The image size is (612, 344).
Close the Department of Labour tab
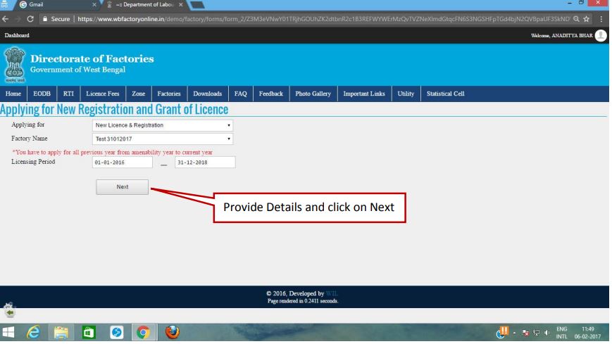click(x=181, y=5)
